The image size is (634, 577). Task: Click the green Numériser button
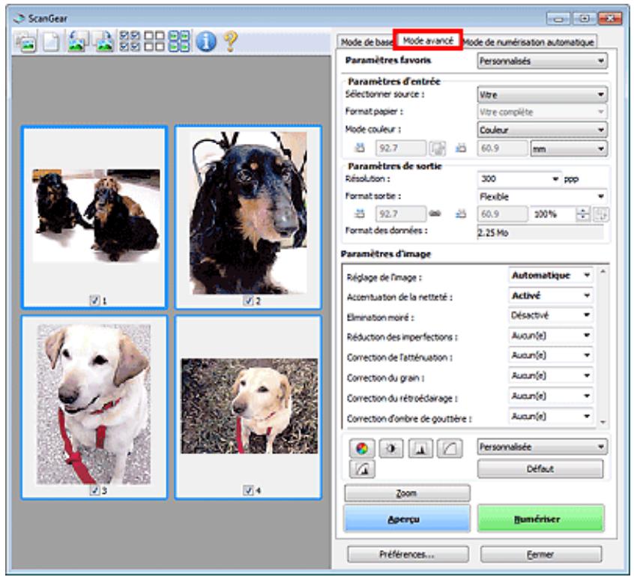[x=540, y=519]
